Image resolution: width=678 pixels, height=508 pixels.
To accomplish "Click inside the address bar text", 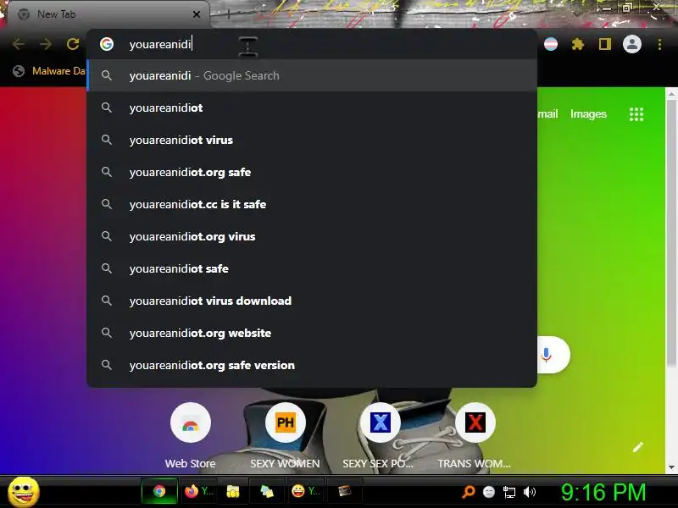I will point(160,44).
